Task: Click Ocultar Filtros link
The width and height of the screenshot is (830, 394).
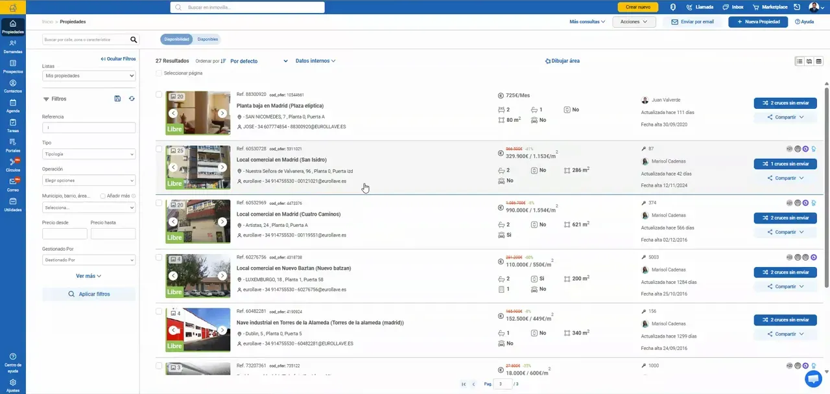Action: pos(118,59)
